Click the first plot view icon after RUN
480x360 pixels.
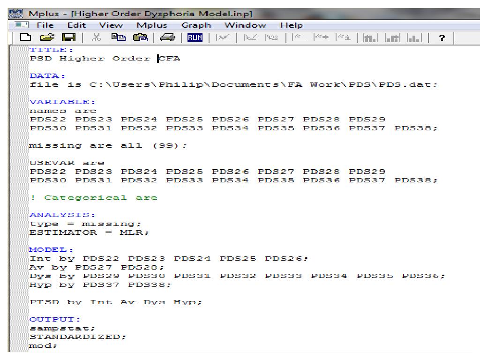(223, 37)
